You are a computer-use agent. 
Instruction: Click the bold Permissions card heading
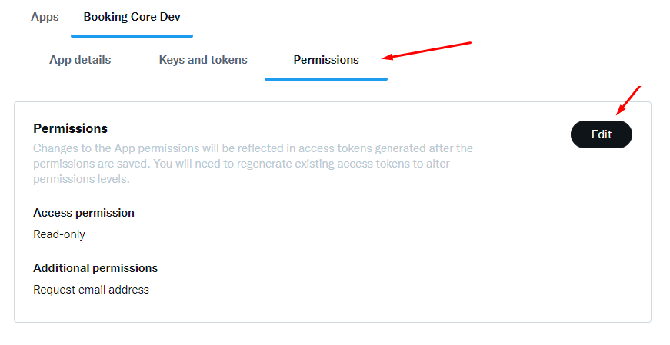70,128
